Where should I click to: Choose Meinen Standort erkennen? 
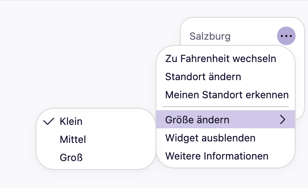tap(226, 95)
